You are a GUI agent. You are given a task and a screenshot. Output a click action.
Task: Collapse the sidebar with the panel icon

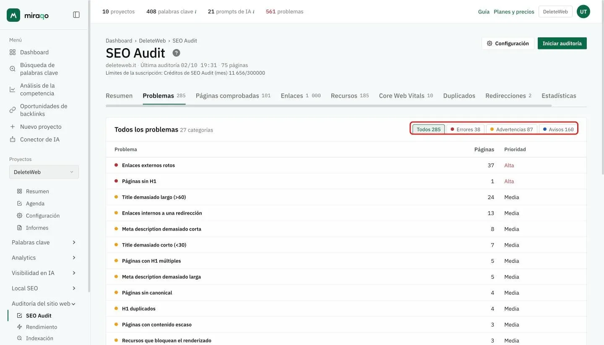coord(76,15)
